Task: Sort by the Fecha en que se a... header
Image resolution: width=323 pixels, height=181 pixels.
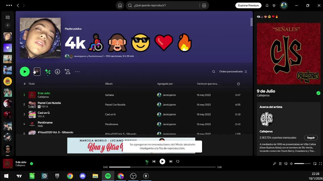Action: tap(208, 84)
